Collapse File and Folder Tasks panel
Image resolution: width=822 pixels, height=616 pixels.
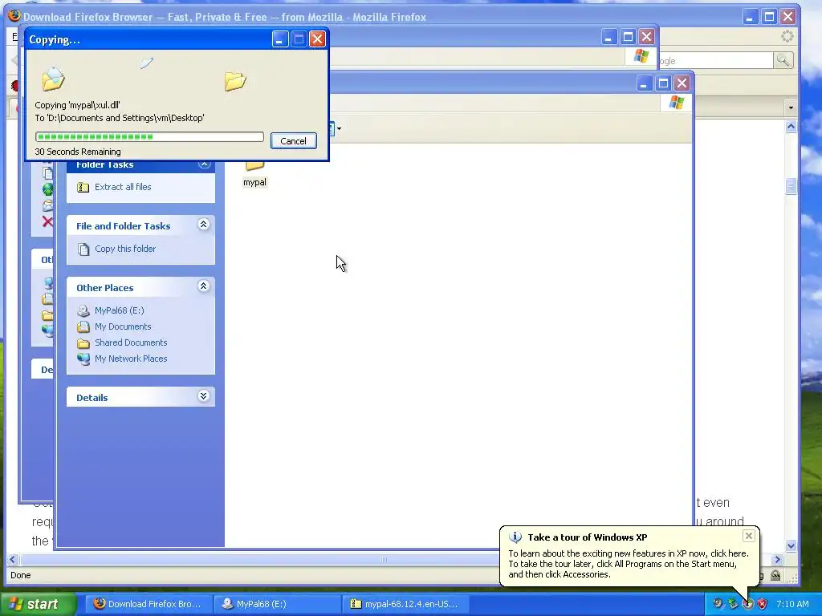click(204, 225)
